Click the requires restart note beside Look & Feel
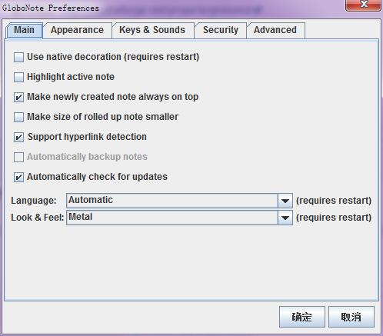 [x=334, y=218]
